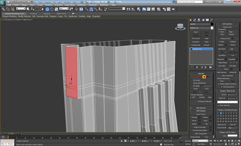Collapse the Edit Polygons rollout
This screenshot has width=241, height=146.
[201, 111]
